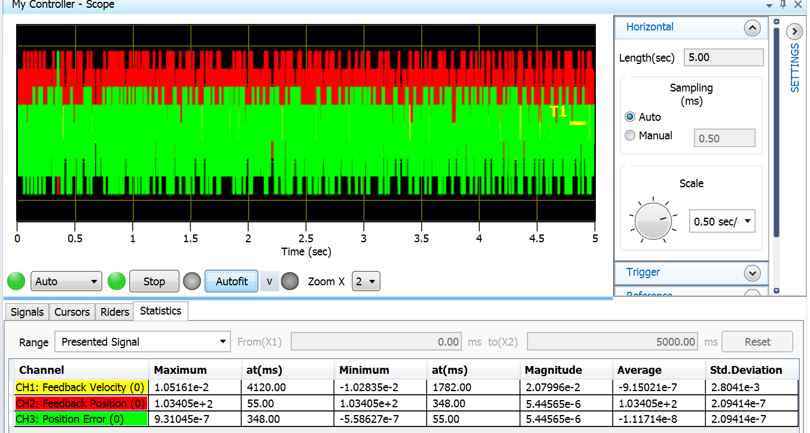Open the Range Presented Signal dropdown
Screen dimensions: 810x433
[142, 342]
